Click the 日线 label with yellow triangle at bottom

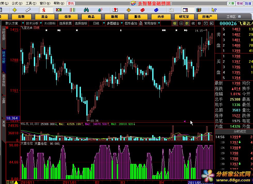[12, 182]
